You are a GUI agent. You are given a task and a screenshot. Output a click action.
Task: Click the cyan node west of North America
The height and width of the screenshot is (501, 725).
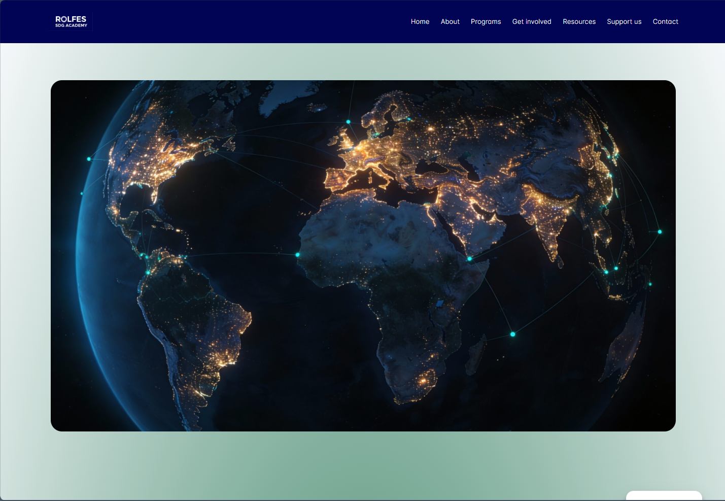pyautogui.click(x=89, y=159)
